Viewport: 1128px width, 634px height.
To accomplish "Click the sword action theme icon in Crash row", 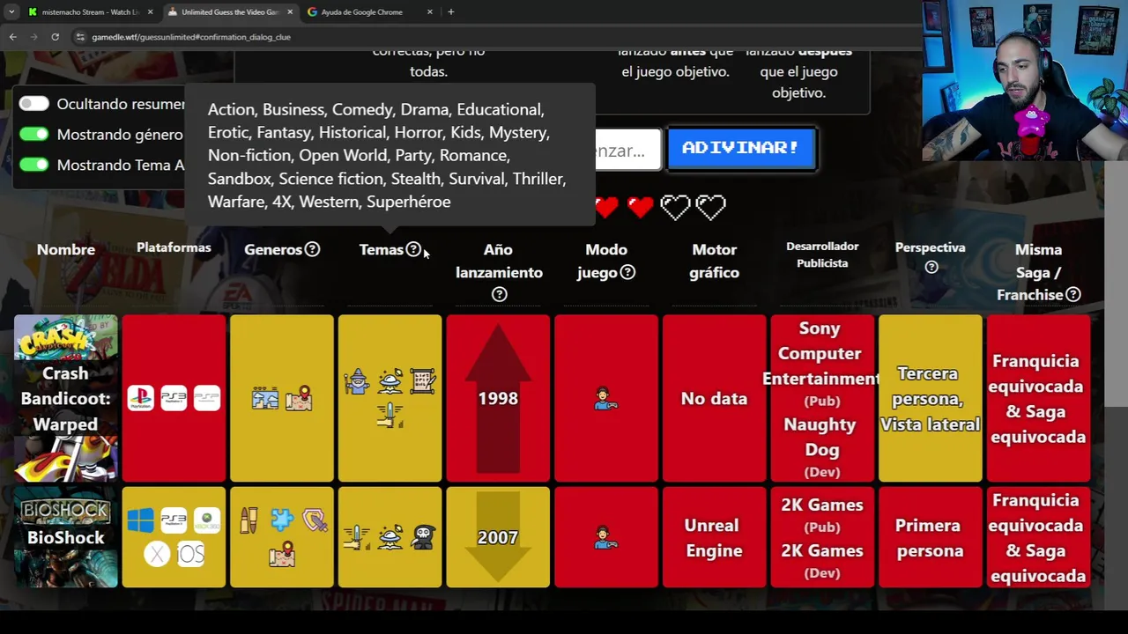I will (x=390, y=415).
